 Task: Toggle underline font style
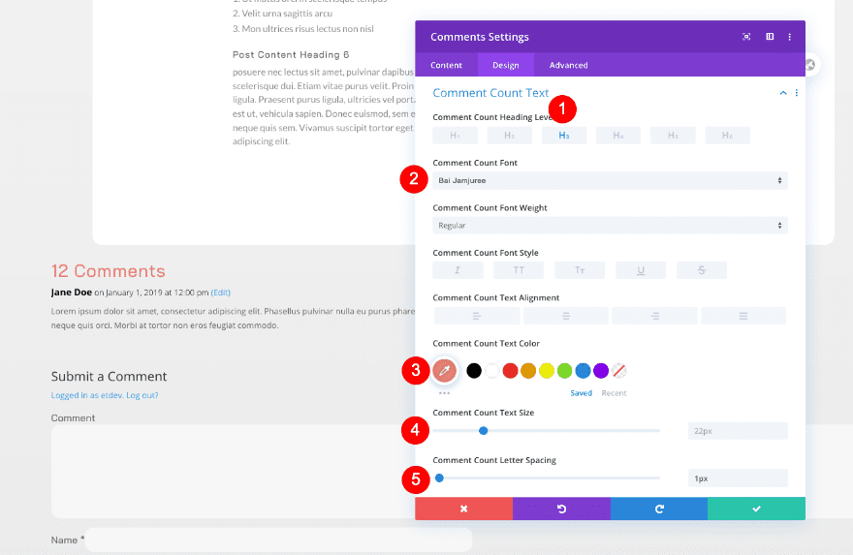[x=641, y=270]
